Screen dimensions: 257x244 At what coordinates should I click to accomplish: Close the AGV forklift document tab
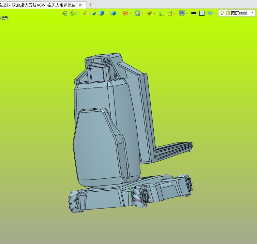pos(80,5)
